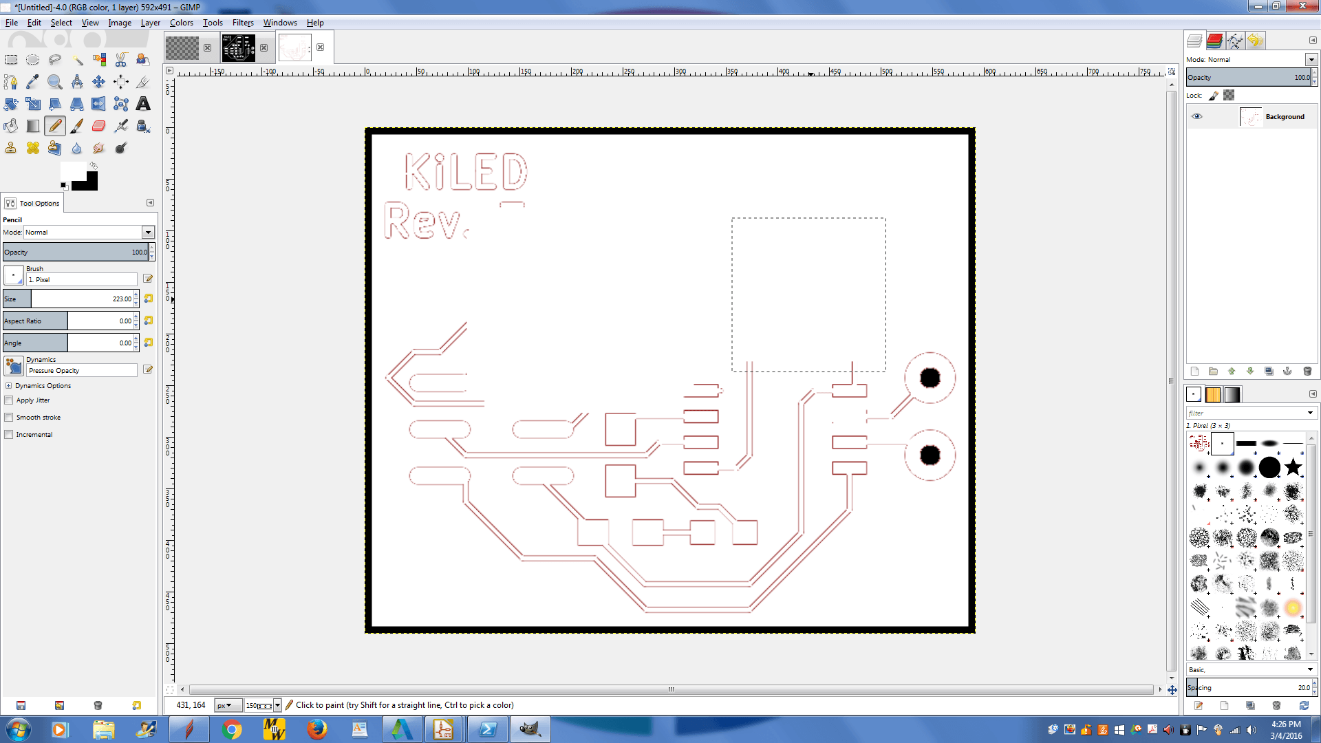The image size is (1321, 743).
Task: Select the Paintbrush tool
Action: point(77,126)
